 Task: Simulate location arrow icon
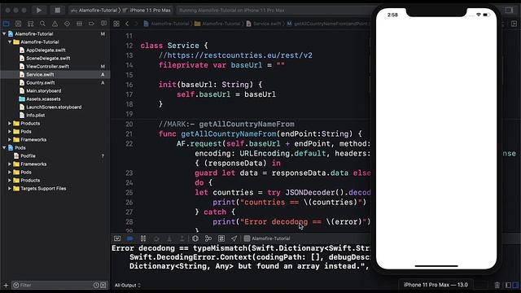point(234,238)
